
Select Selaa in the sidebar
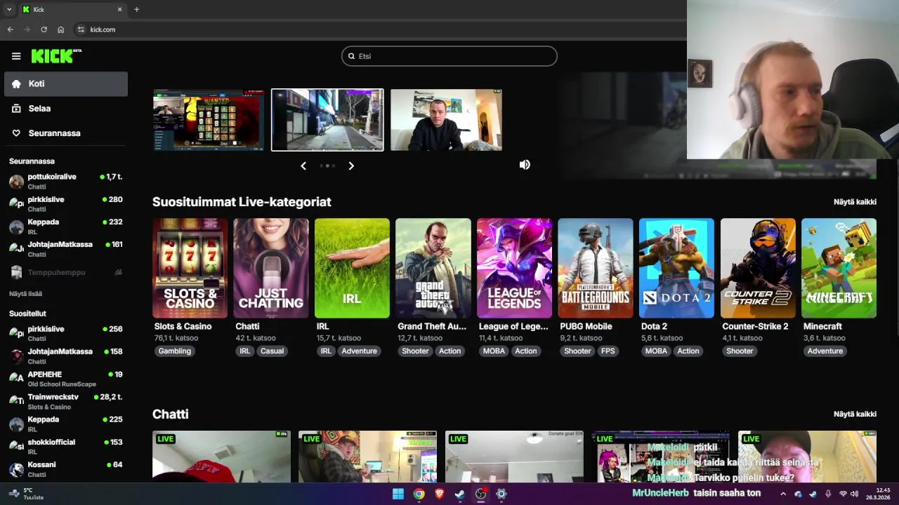coord(66,109)
